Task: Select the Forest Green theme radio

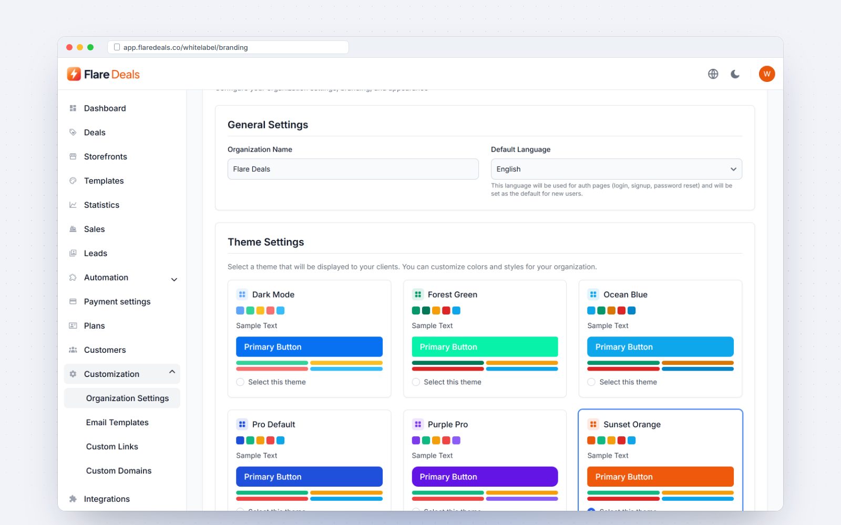Action: point(416,382)
